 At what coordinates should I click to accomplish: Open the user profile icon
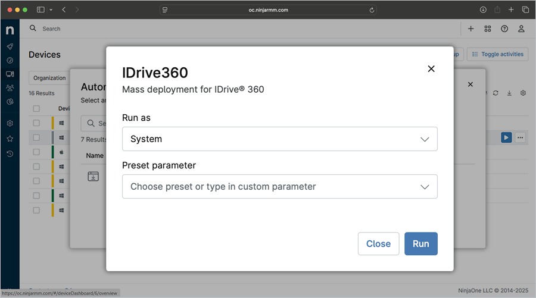click(521, 29)
